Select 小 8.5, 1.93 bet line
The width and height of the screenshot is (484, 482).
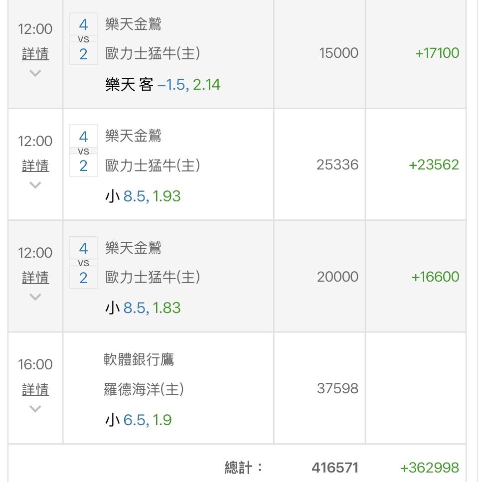pyautogui.click(x=143, y=196)
